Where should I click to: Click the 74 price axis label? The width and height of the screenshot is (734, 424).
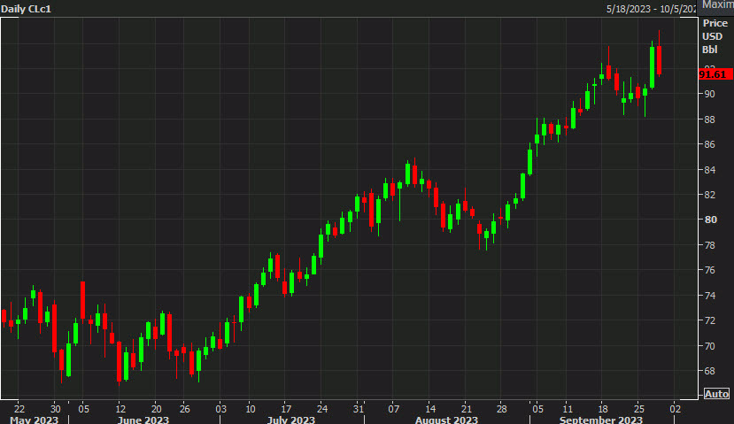point(710,296)
